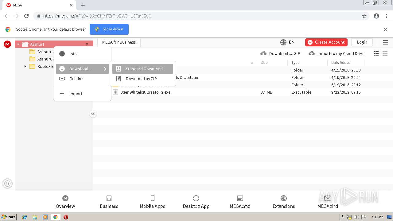Click Import to my Cloud Drive
The image size is (393, 221).
pyautogui.click(x=337, y=53)
